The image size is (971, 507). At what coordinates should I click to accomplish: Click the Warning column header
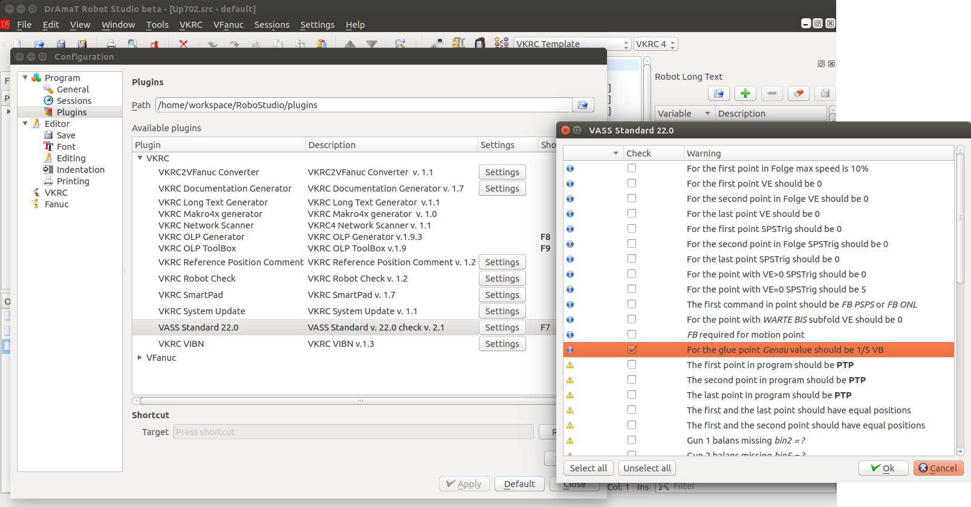point(819,153)
